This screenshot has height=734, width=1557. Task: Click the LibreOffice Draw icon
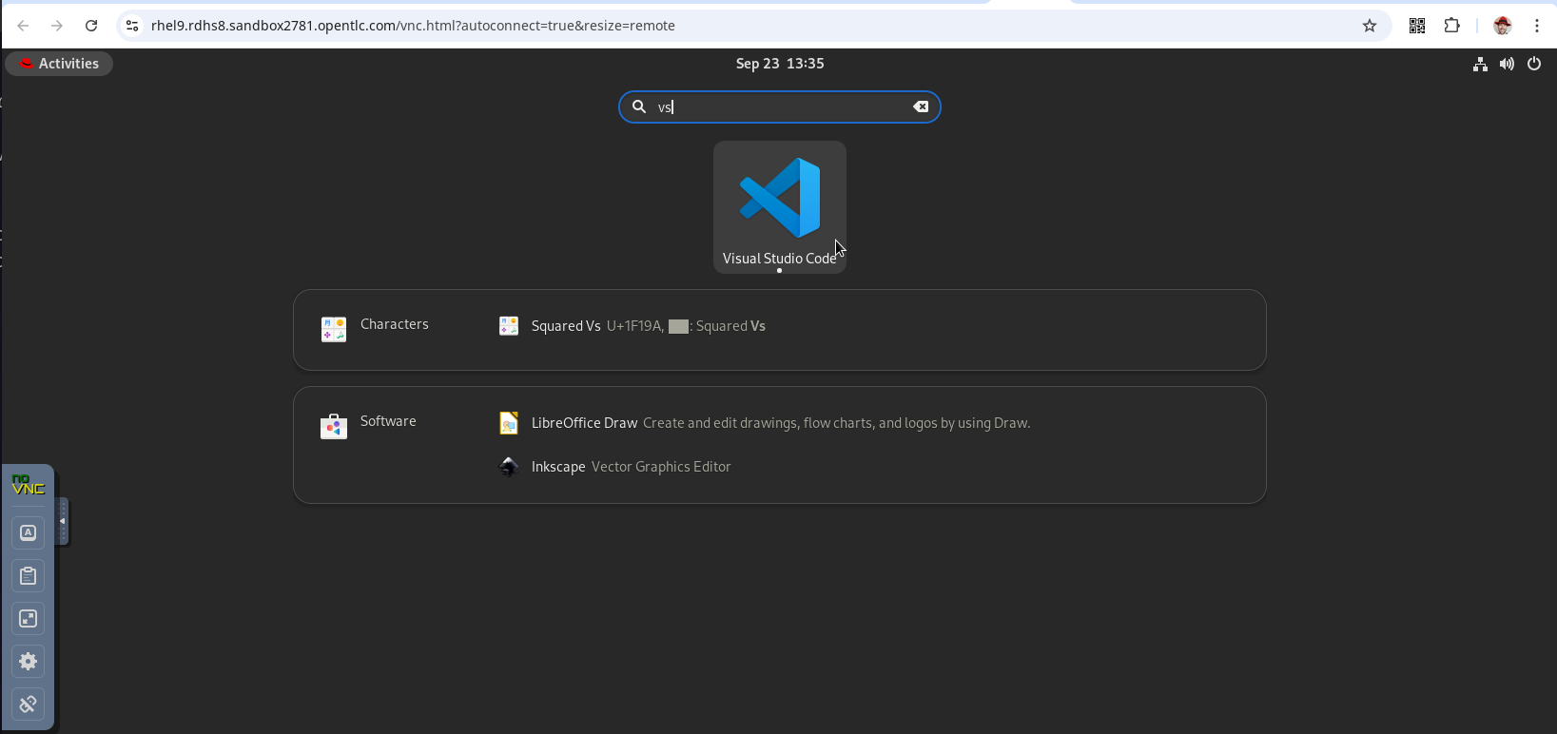[509, 423]
